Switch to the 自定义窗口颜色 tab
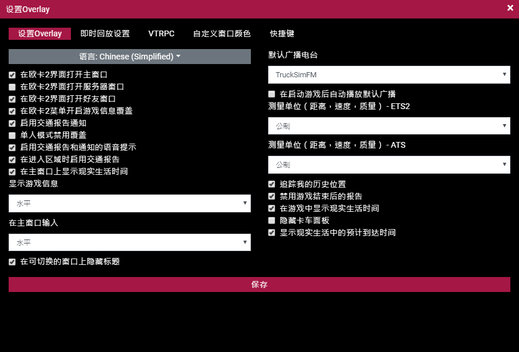This screenshot has width=519, height=352. [x=222, y=34]
